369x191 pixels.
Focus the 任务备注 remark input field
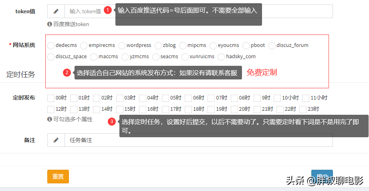[199, 140]
